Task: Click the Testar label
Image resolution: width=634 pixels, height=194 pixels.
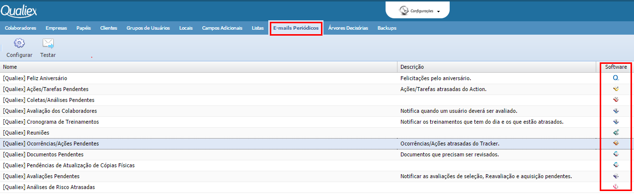Action: pos(48,55)
